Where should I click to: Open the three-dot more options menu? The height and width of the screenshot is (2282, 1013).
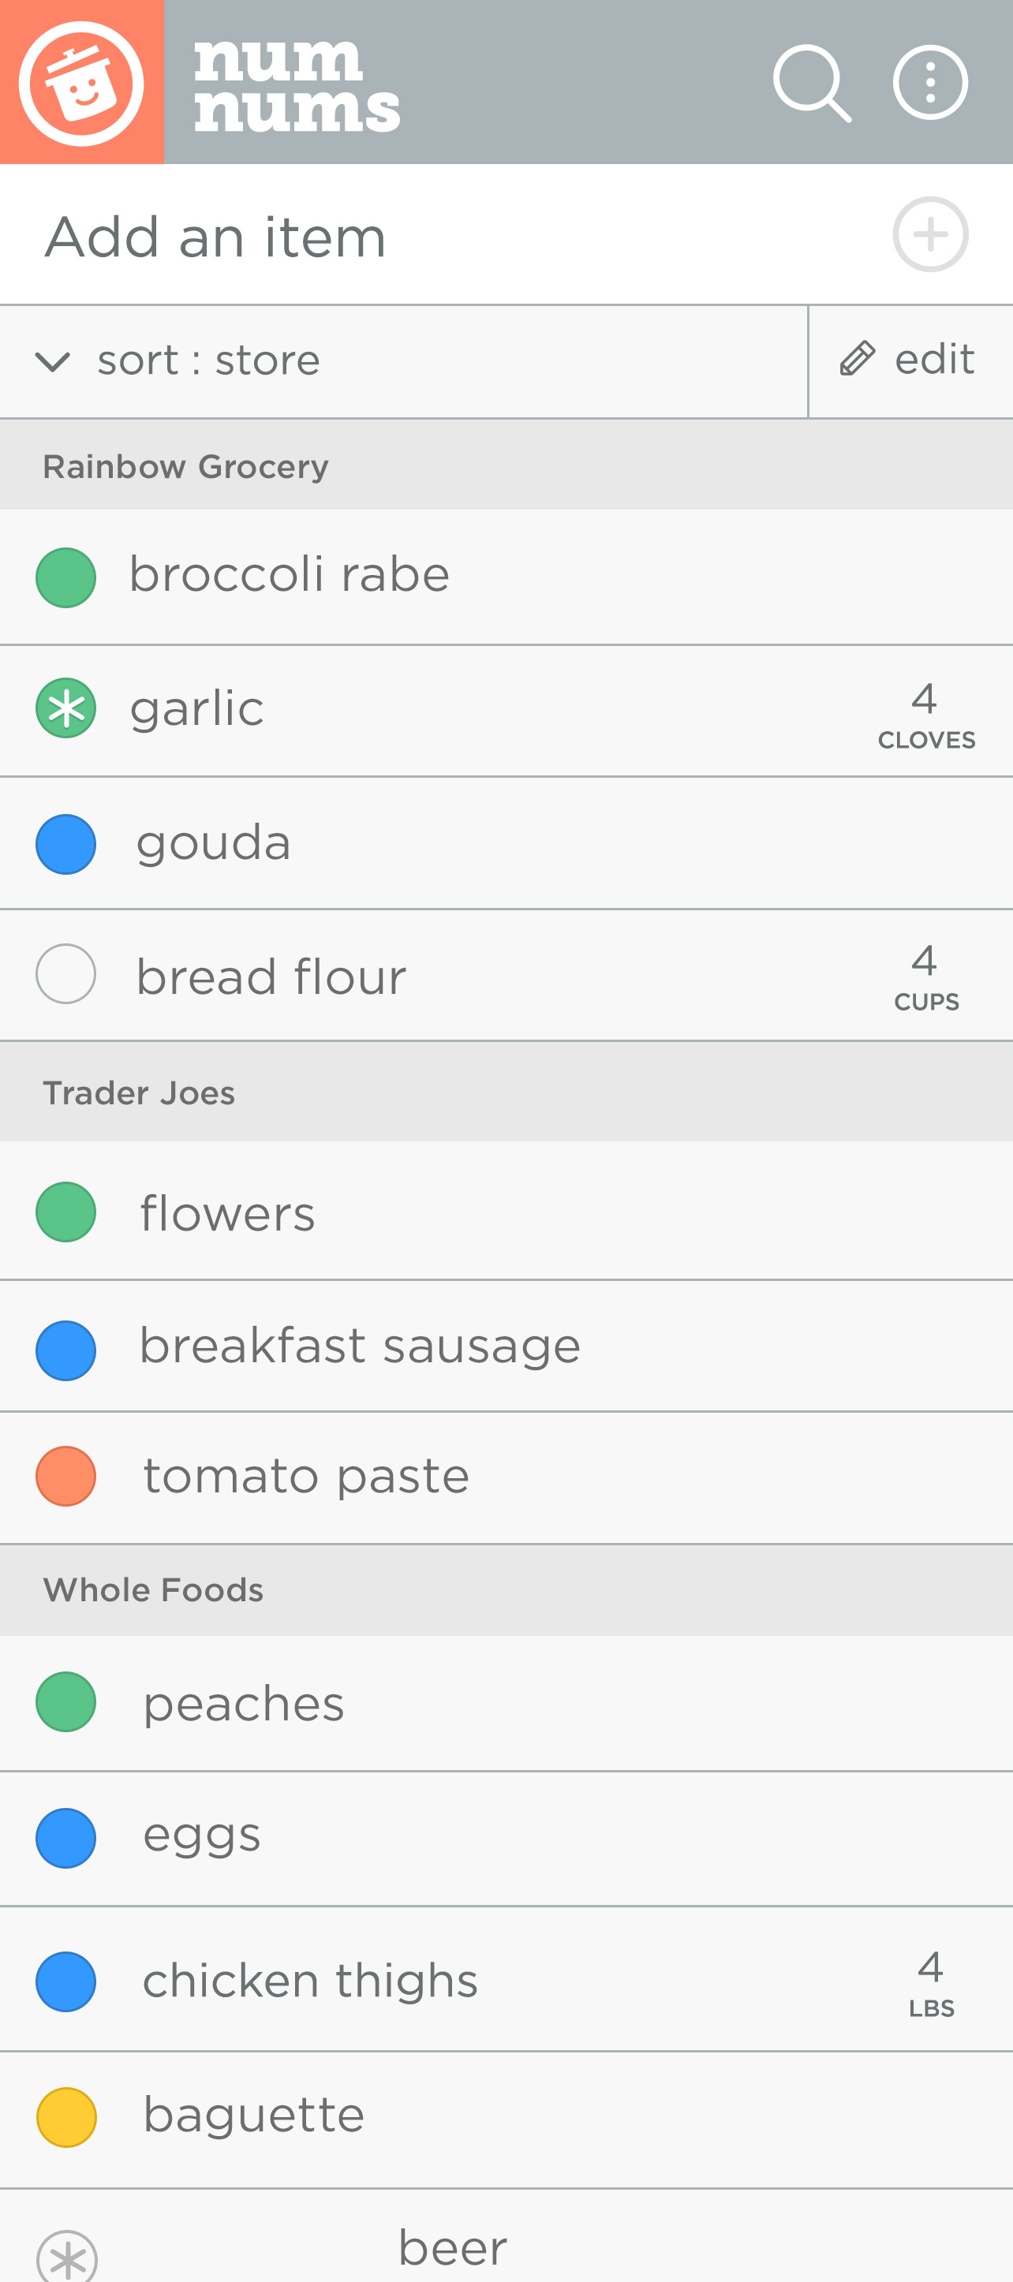coord(929,84)
